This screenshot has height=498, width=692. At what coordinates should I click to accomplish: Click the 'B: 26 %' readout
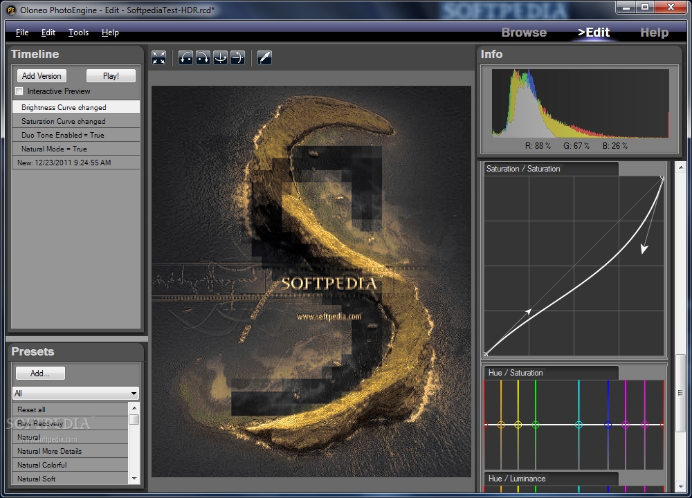(615, 145)
